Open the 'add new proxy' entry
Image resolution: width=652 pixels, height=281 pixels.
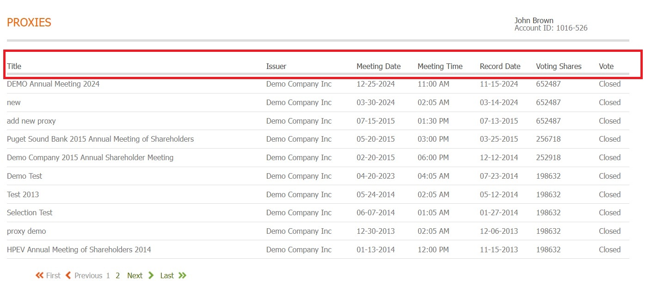(x=31, y=121)
